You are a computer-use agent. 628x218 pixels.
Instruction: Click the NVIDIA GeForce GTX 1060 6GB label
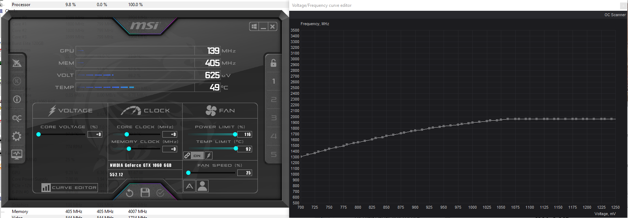point(141,165)
